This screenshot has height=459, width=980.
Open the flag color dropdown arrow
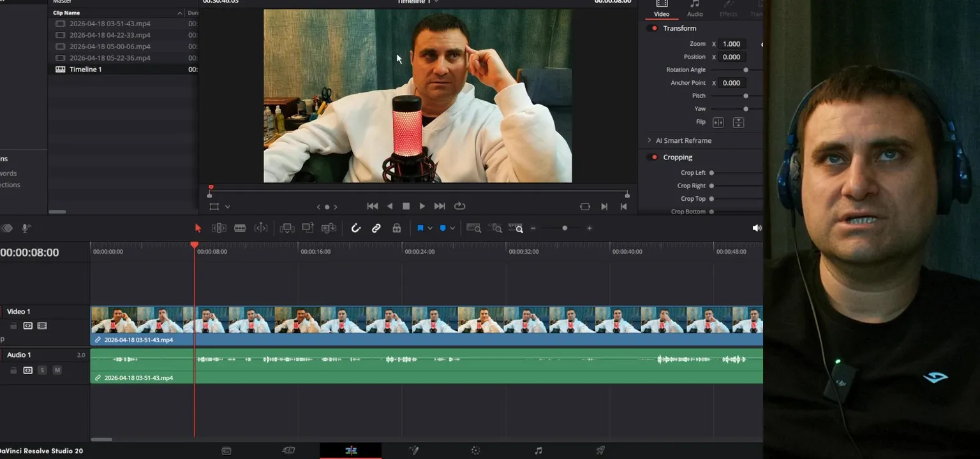tap(430, 228)
